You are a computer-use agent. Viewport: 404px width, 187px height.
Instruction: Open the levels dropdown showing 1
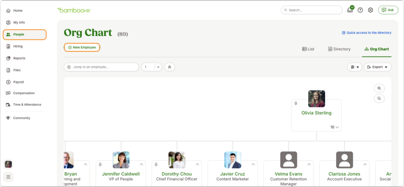click(x=152, y=67)
